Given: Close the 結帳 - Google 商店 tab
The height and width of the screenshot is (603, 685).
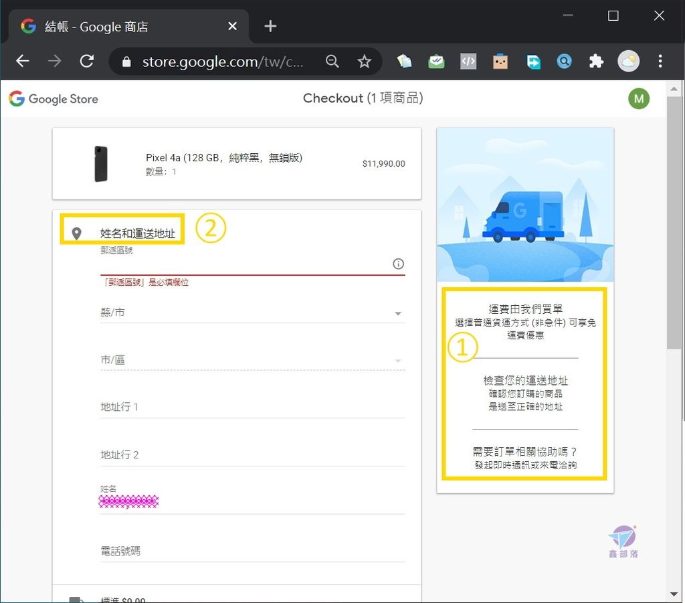Looking at the screenshot, I should click(x=232, y=26).
